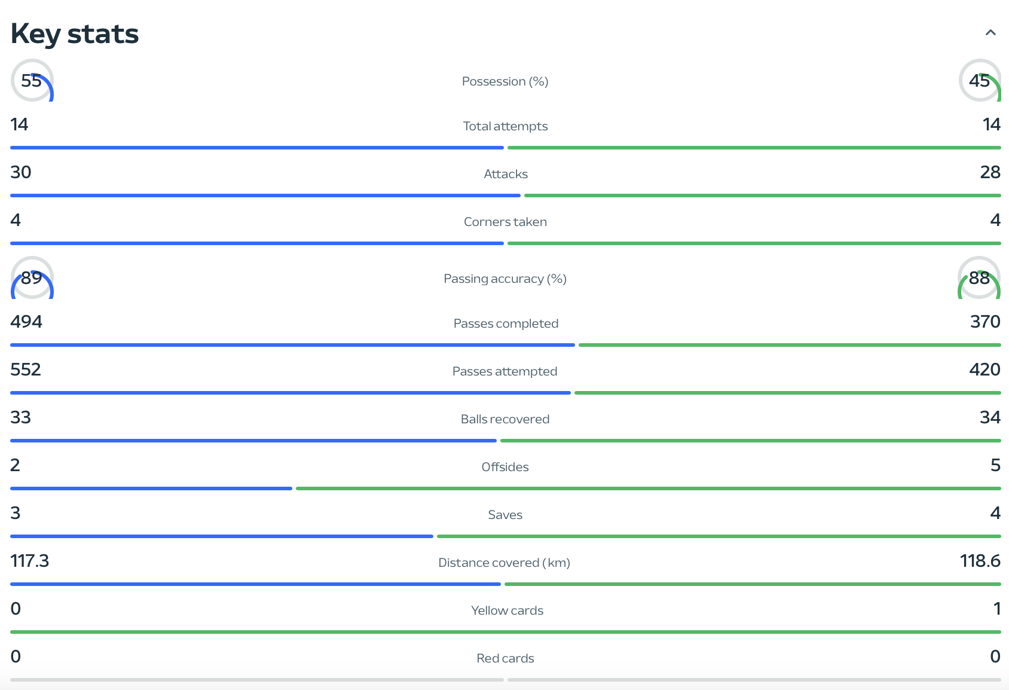The height and width of the screenshot is (690, 1009).
Task: Click the Key stats heading
Action: (75, 34)
